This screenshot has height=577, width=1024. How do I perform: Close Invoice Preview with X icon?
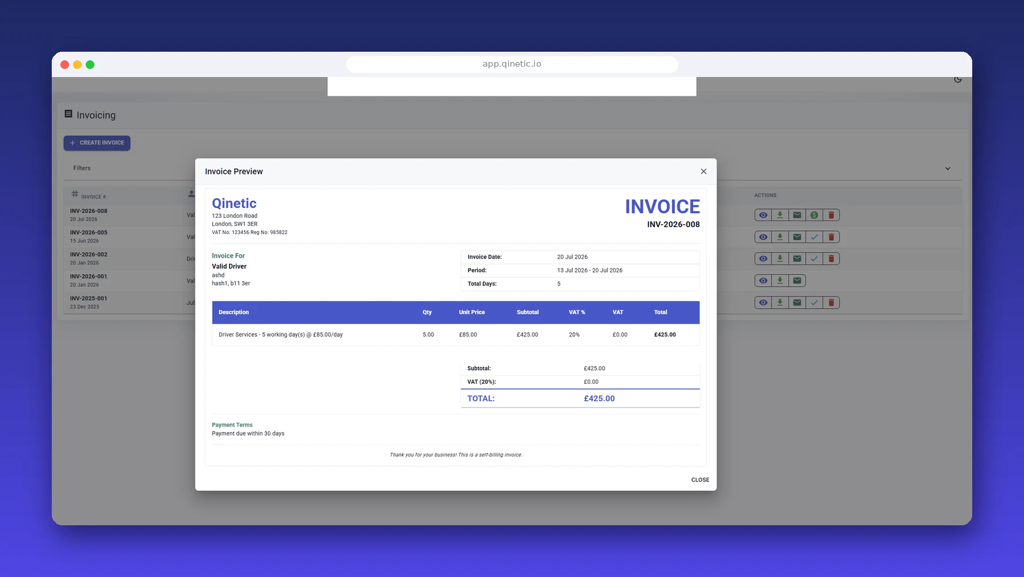point(704,171)
